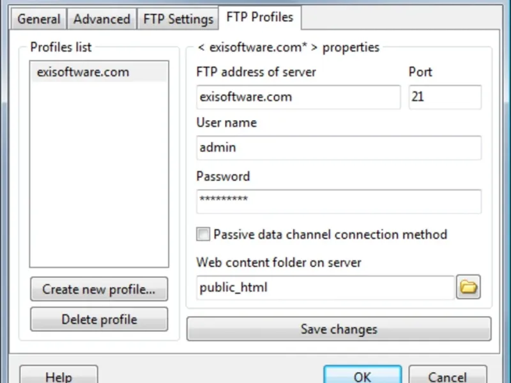511x383 pixels.
Task: Select exisoftware.com in Profiles list
Action: [x=83, y=72]
